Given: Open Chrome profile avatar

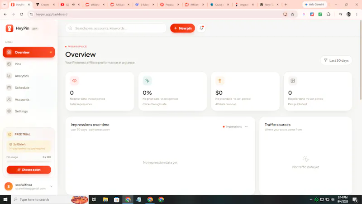Looking at the screenshot, I should coord(348,15).
